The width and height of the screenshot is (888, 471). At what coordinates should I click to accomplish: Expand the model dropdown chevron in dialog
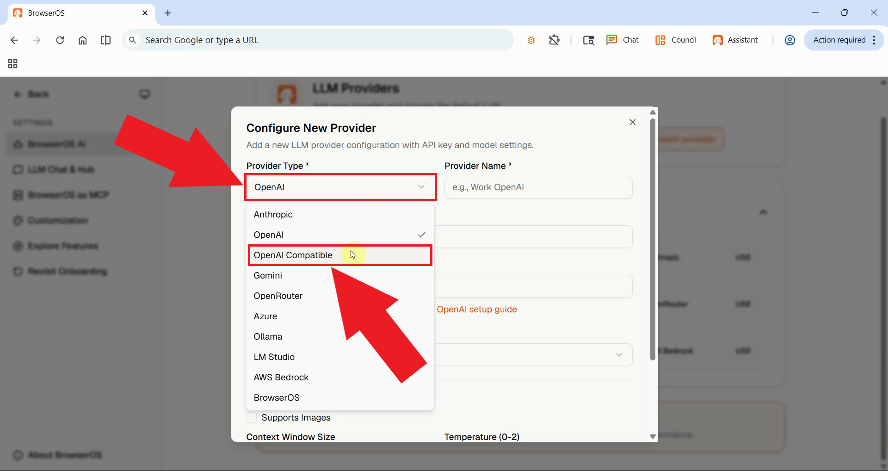(x=619, y=355)
